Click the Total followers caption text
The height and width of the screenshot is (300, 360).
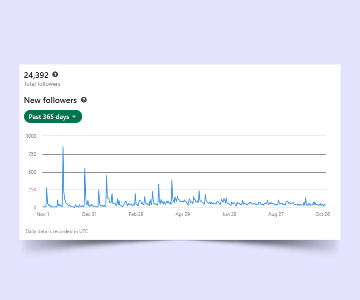[x=42, y=84]
